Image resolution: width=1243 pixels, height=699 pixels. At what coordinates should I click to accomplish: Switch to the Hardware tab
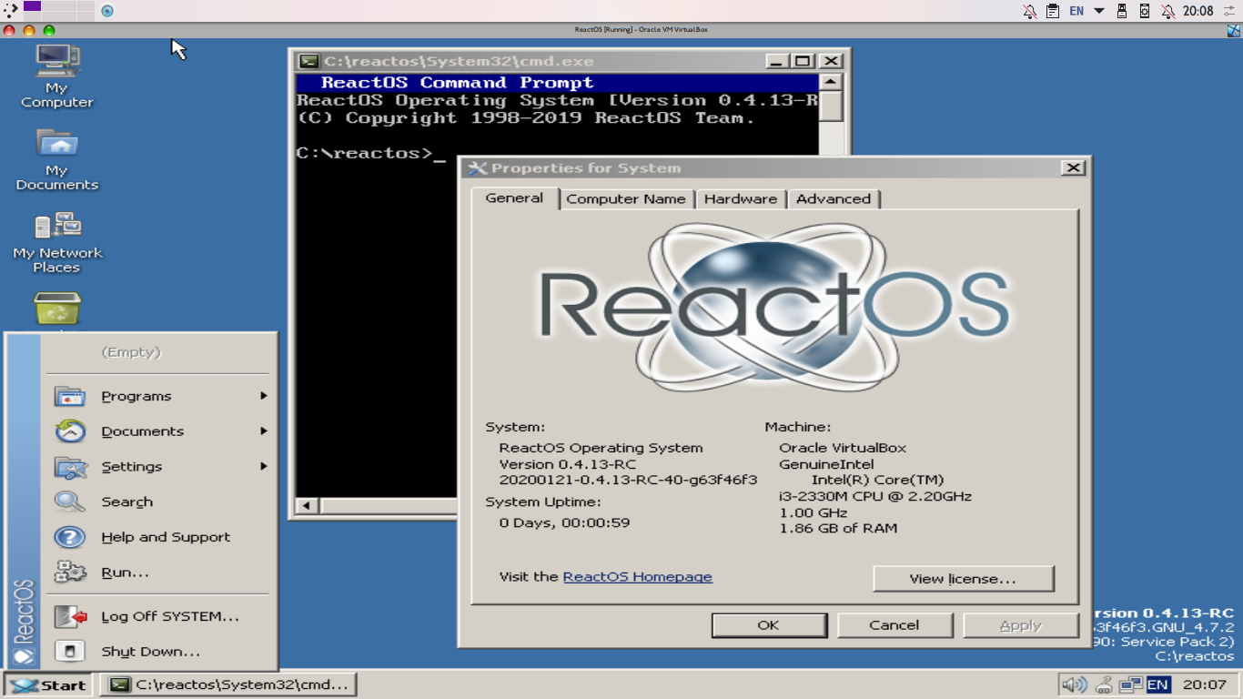741,199
